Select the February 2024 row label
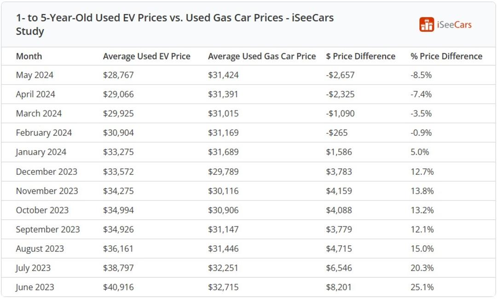The height and width of the screenshot is (299, 497). point(44,133)
